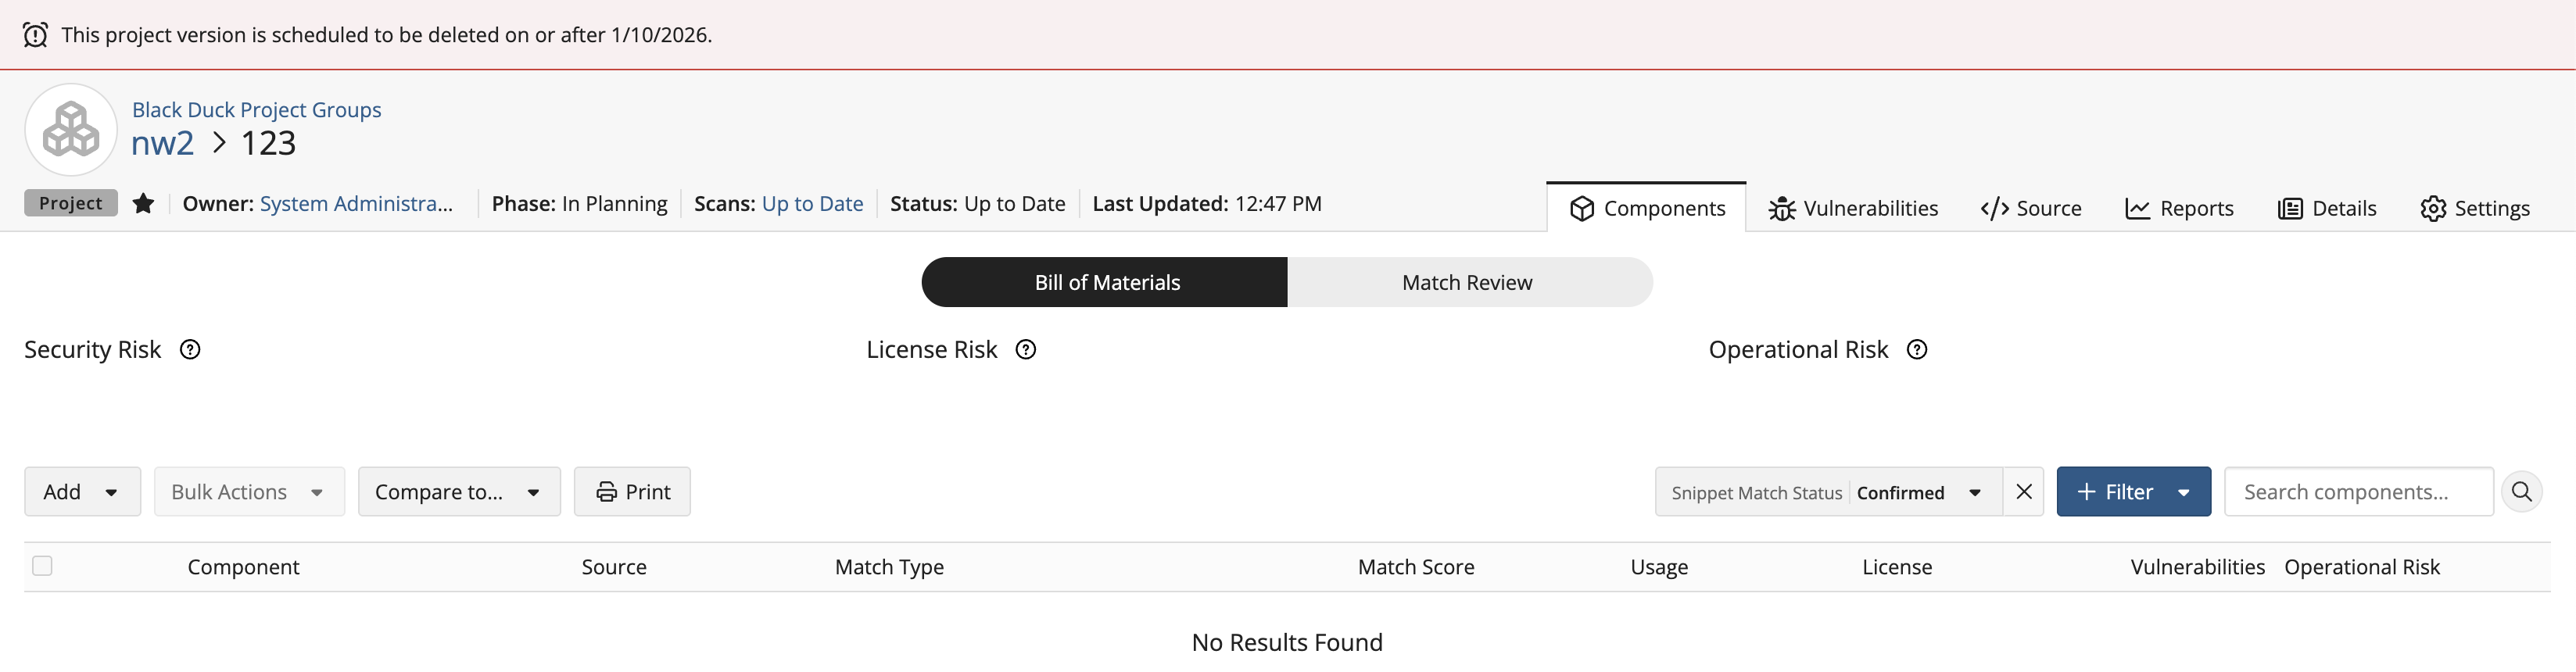Open the Vulnerabilities tab
The image size is (2576, 672).
click(1853, 208)
